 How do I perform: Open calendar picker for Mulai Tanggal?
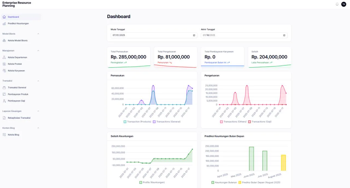pyautogui.click(x=194, y=35)
